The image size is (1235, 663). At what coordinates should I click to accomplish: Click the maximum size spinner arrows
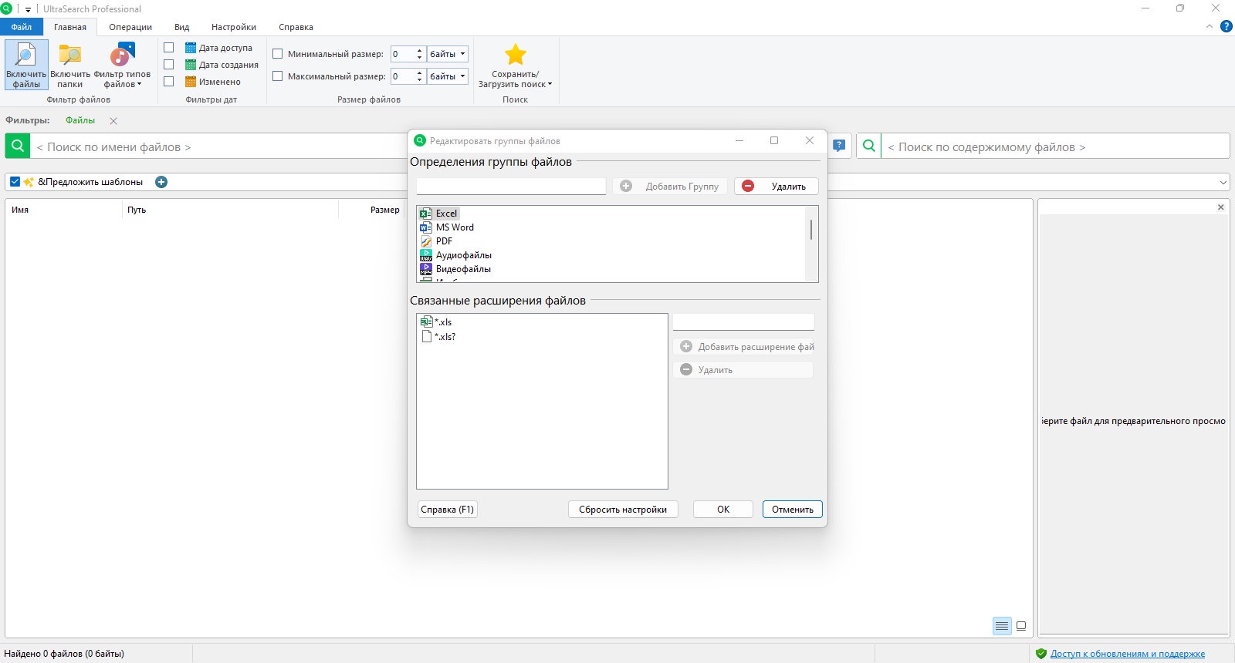pyautogui.click(x=419, y=76)
